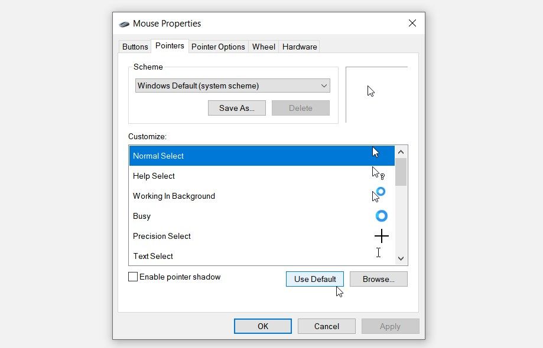This screenshot has height=348, width=543.
Task: Select the Text Select pointer row
Action: click(x=262, y=256)
